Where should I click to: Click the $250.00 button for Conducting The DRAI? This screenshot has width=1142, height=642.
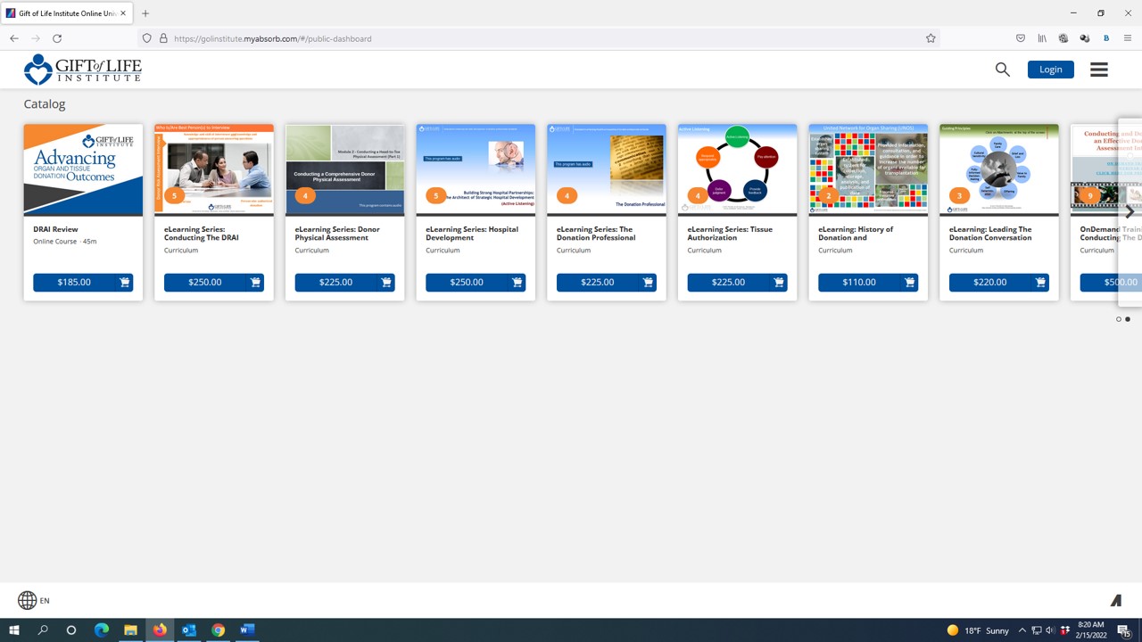(x=205, y=283)
